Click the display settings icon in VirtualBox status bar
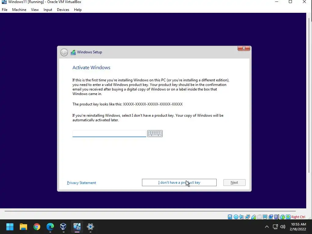 [x=265, y=217]
